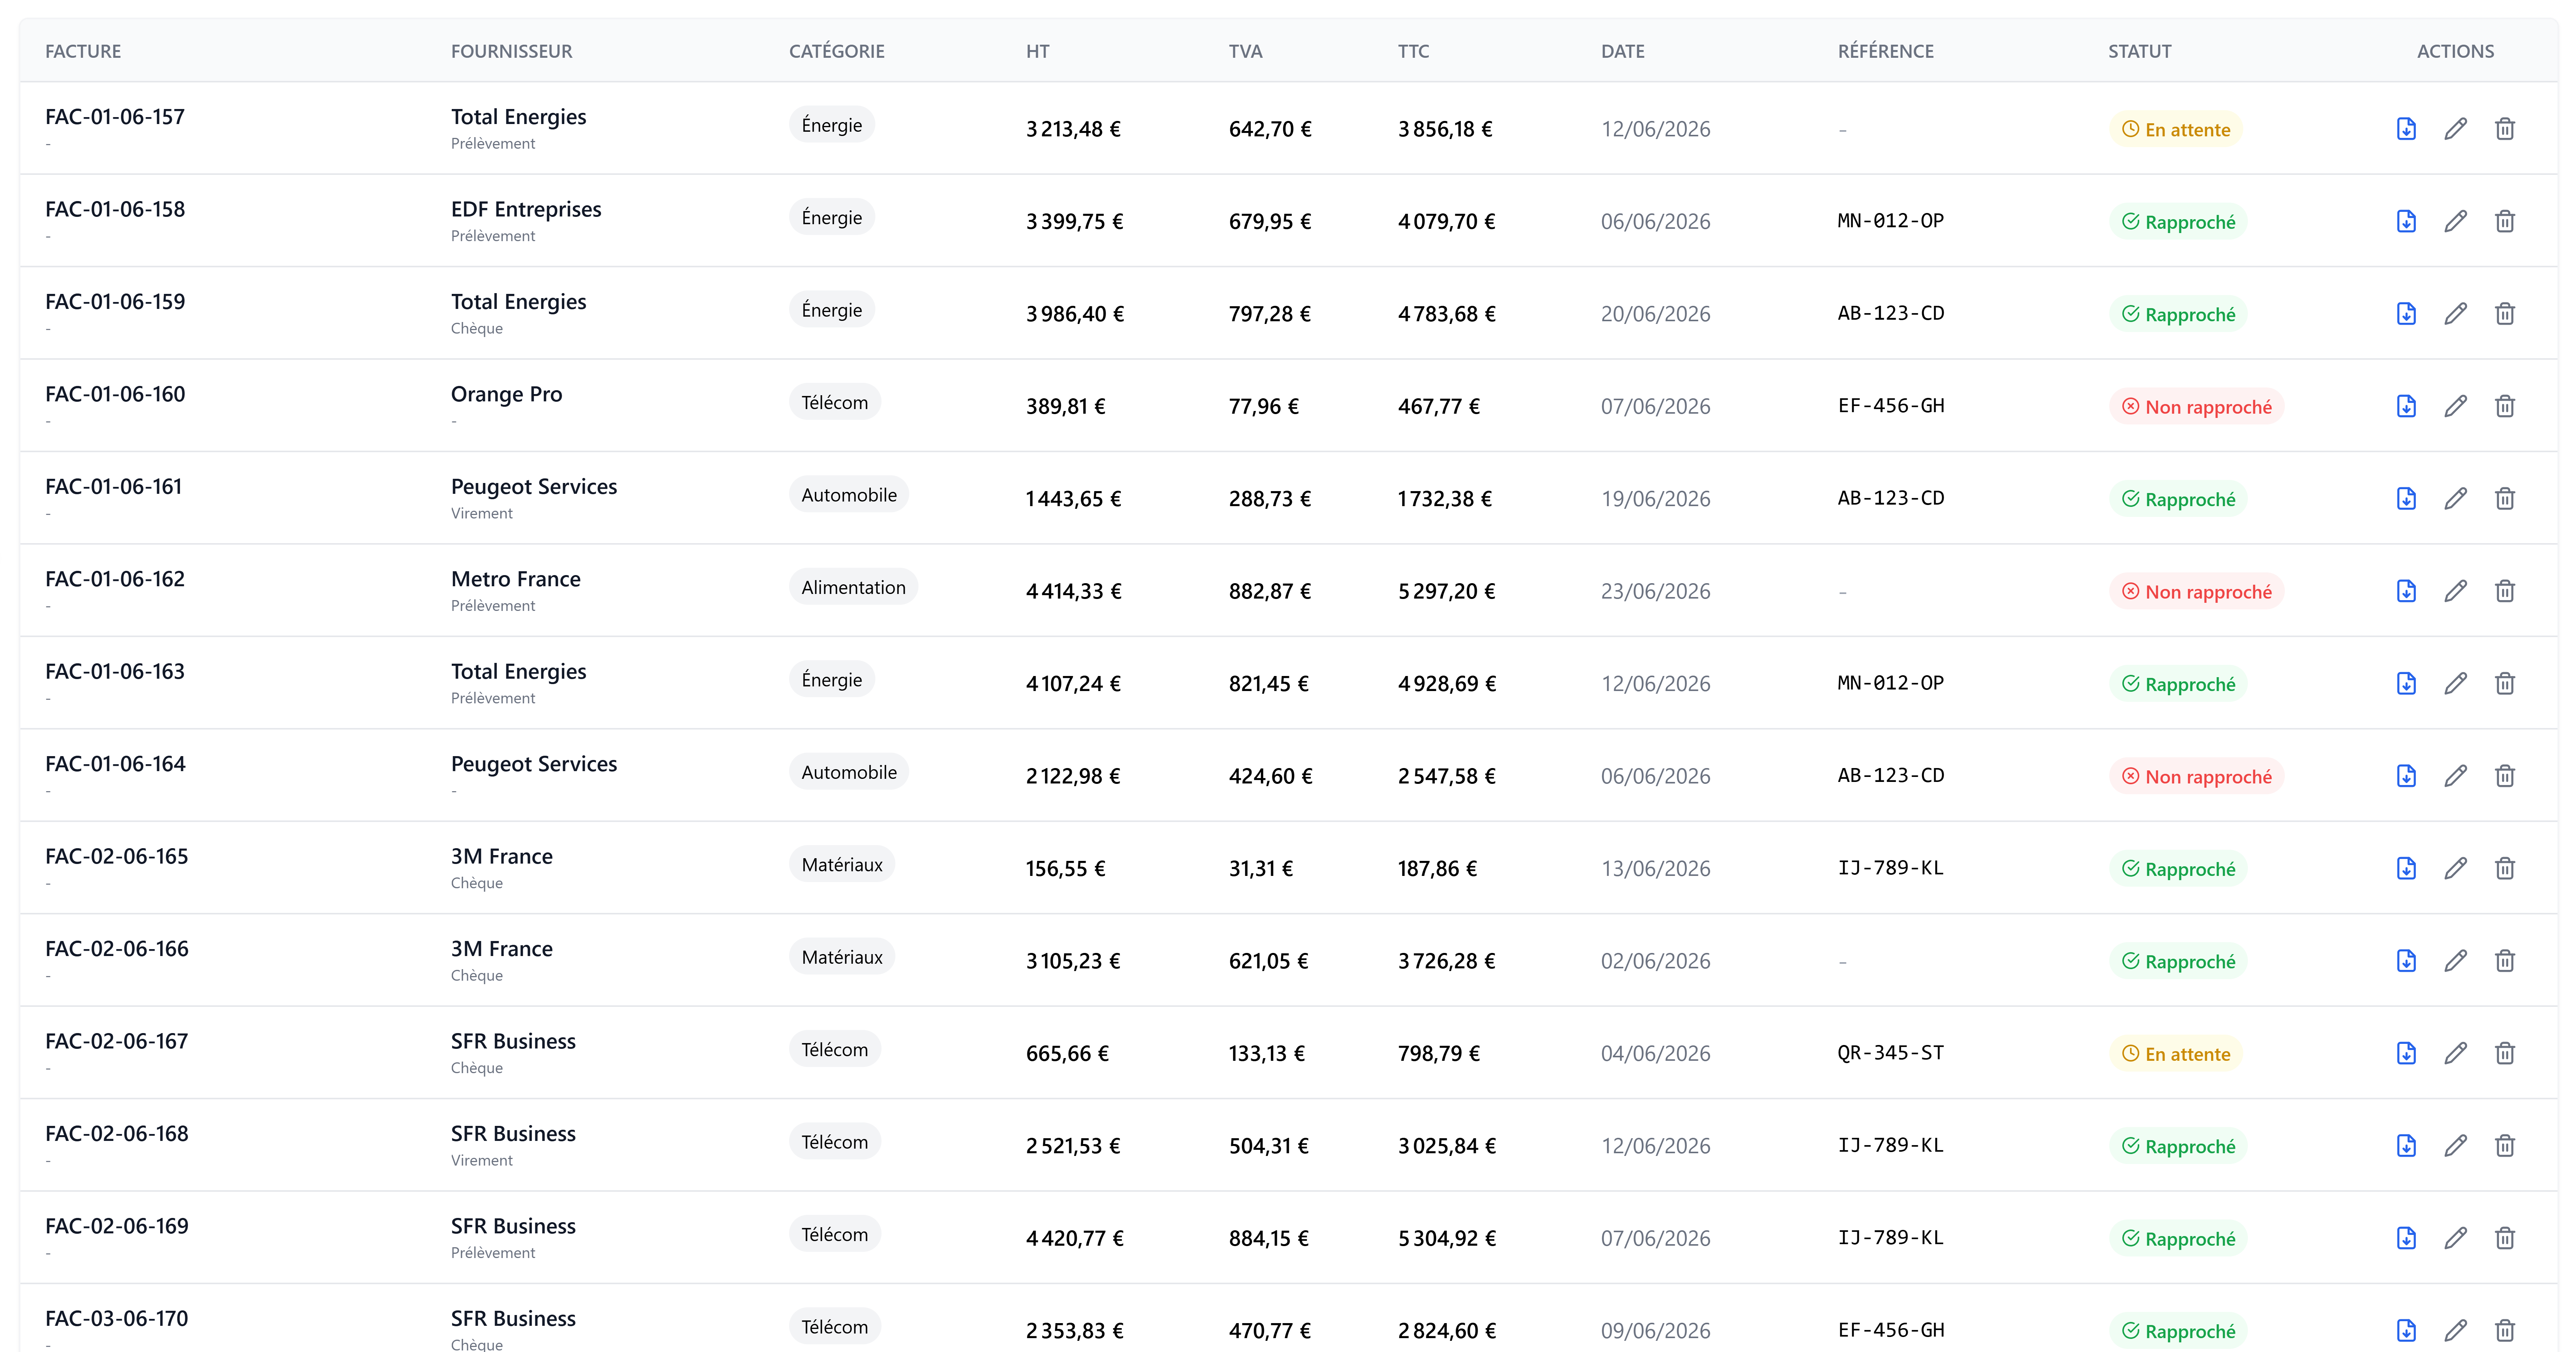This screenshot has width=2576, height=1352.
Task: Edit invoice FAC-02-06-166
Action: click(x=2455, y=961)
